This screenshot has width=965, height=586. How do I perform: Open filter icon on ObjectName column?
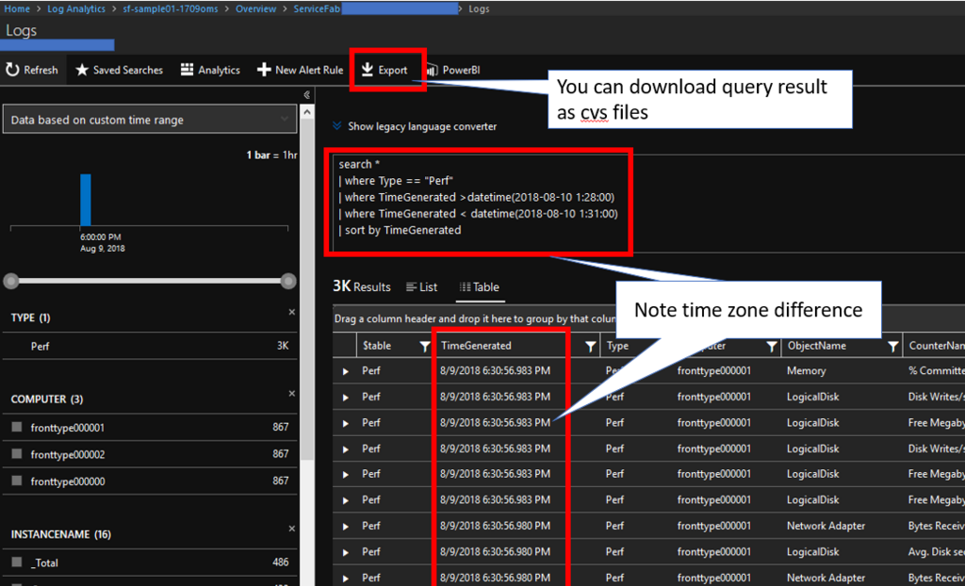[x=892, y=347]
